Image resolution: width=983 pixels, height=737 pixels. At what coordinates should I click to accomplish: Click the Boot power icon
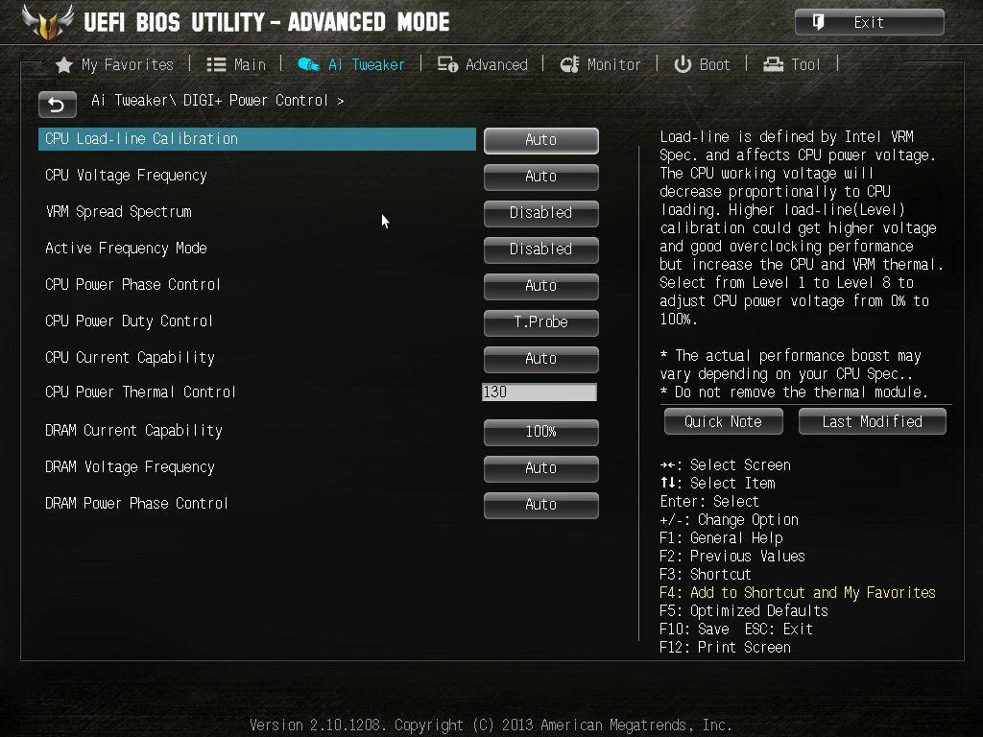(x=683, y=64)
